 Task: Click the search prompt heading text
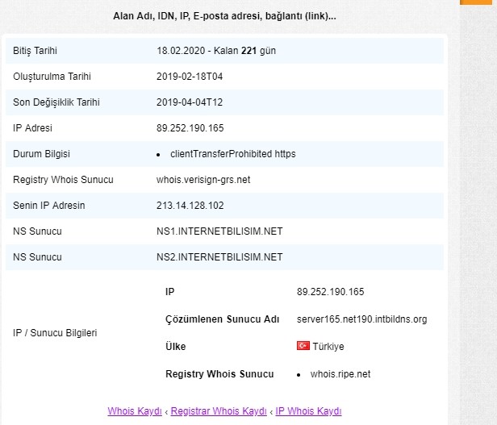224,16
